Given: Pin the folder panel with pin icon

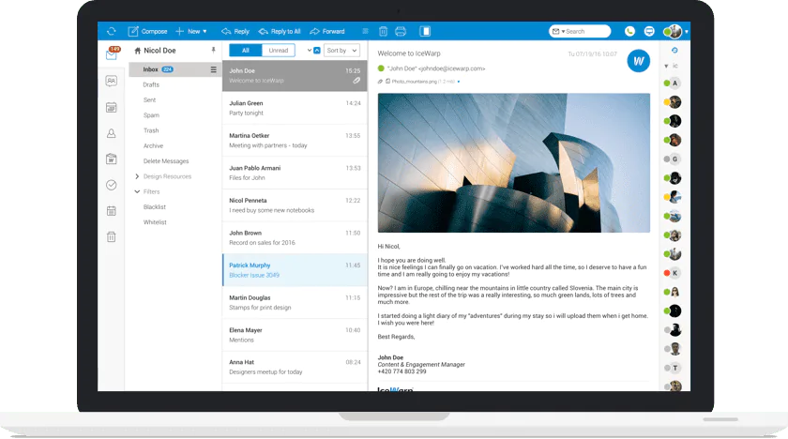Looking at the screenshot, I should [213, 50].
